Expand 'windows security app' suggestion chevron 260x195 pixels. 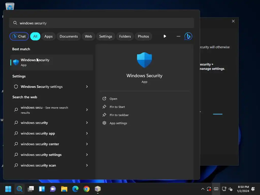pyautogui.click(x=87, y=133)
